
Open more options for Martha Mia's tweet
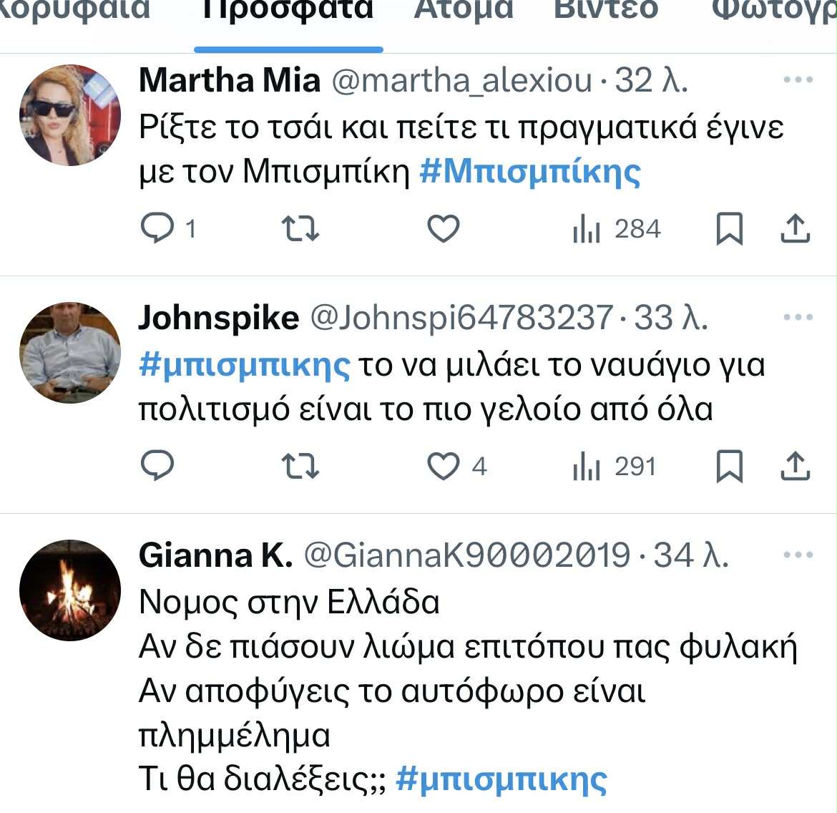(798, 79)
